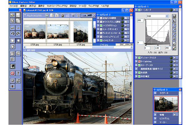Collapse the トーンカーブ panel arrow

click(x=136, y=10)
